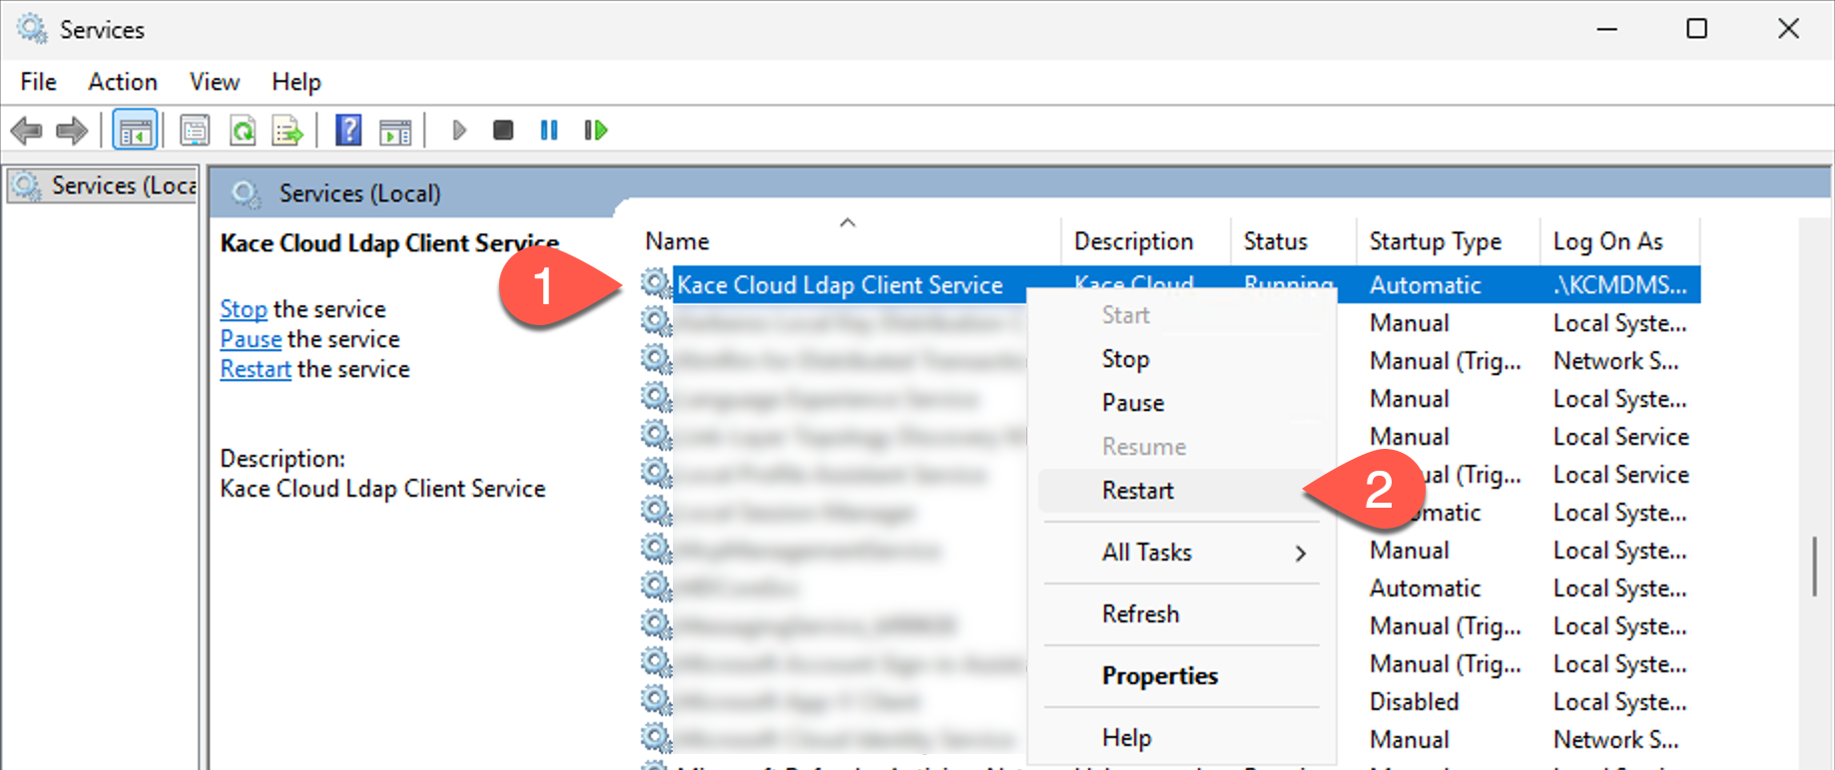This screenshot has height=770, width=1835.
Task: Choose Pause in the context menu
Action: pos(1133,403)
